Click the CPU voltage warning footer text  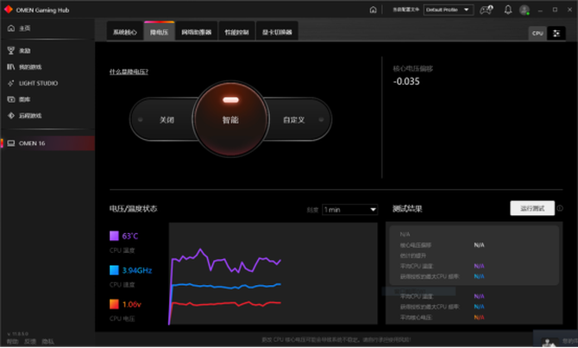tap(336, 339)
